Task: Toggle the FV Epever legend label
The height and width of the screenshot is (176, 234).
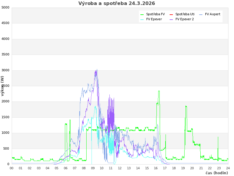Action: (154, 19)
